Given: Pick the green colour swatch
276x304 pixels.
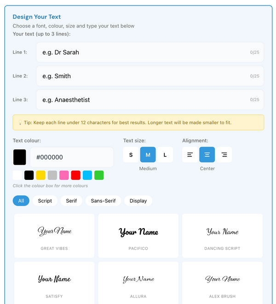Looking at the screenshot, I should 99,175.
